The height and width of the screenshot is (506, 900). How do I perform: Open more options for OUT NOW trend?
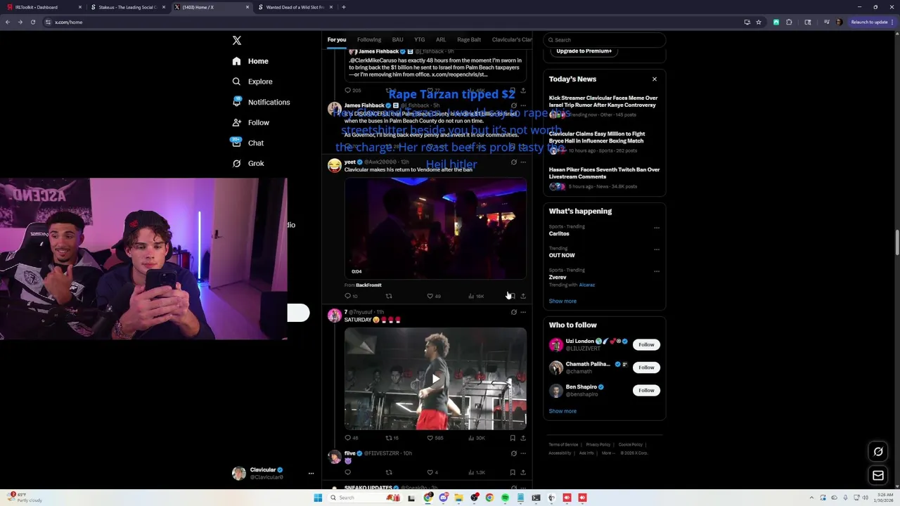tap(657, 249)
